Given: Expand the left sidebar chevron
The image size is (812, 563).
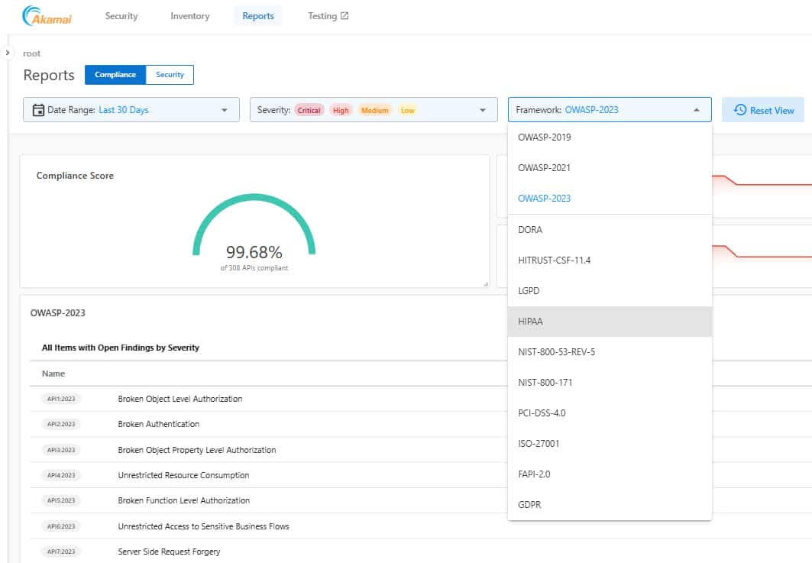Looking at the screenshot, I should [x=8, y=53].
